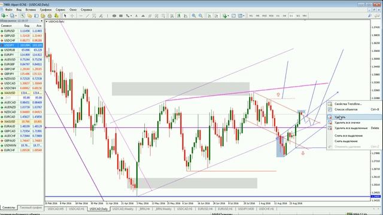Screen dimensions: 383x215
Task: Select the Text label tool
Action: [x=136, y=16]
